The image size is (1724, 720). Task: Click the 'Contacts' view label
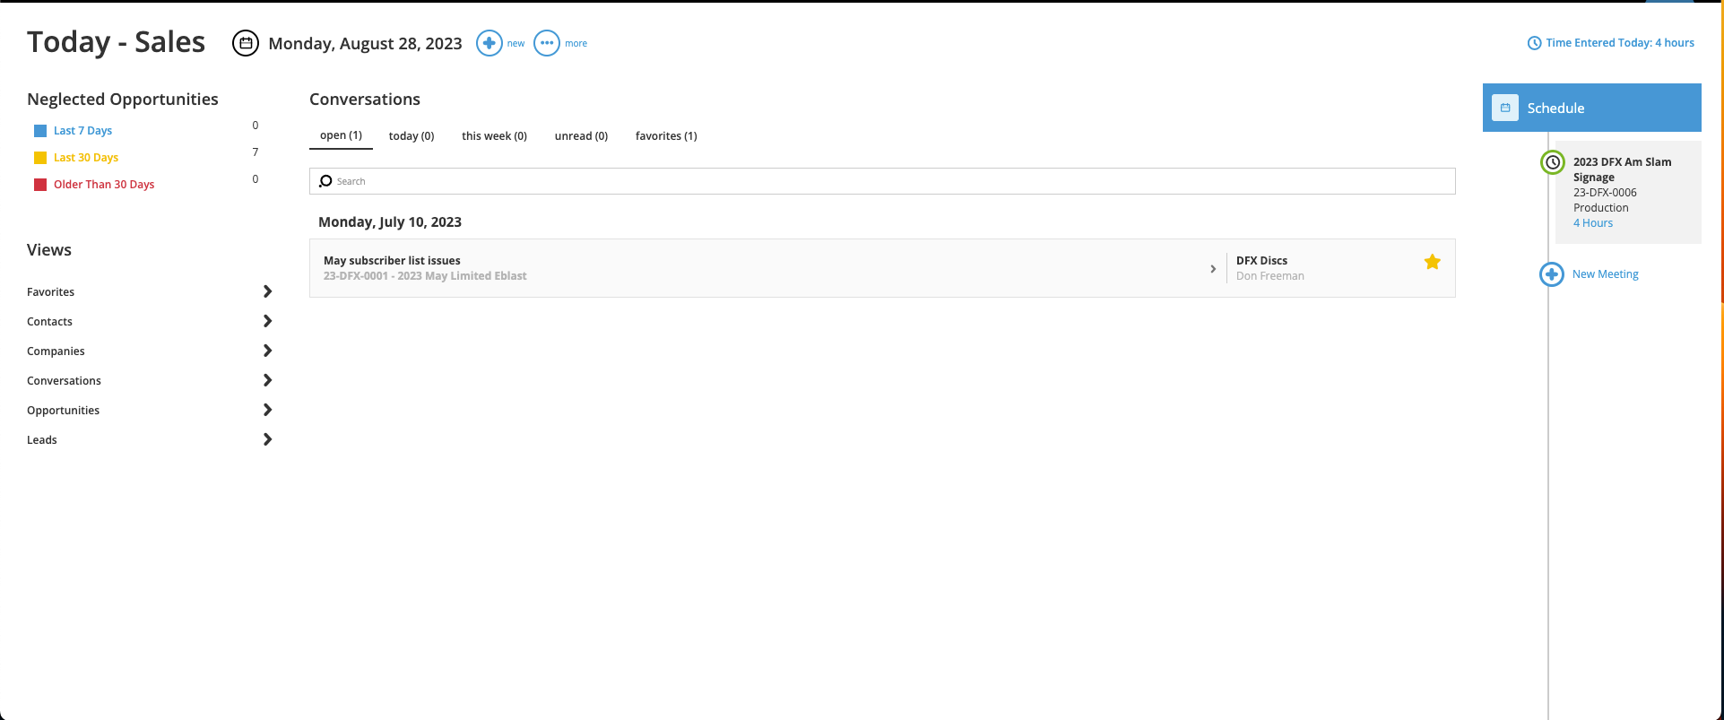49,322
